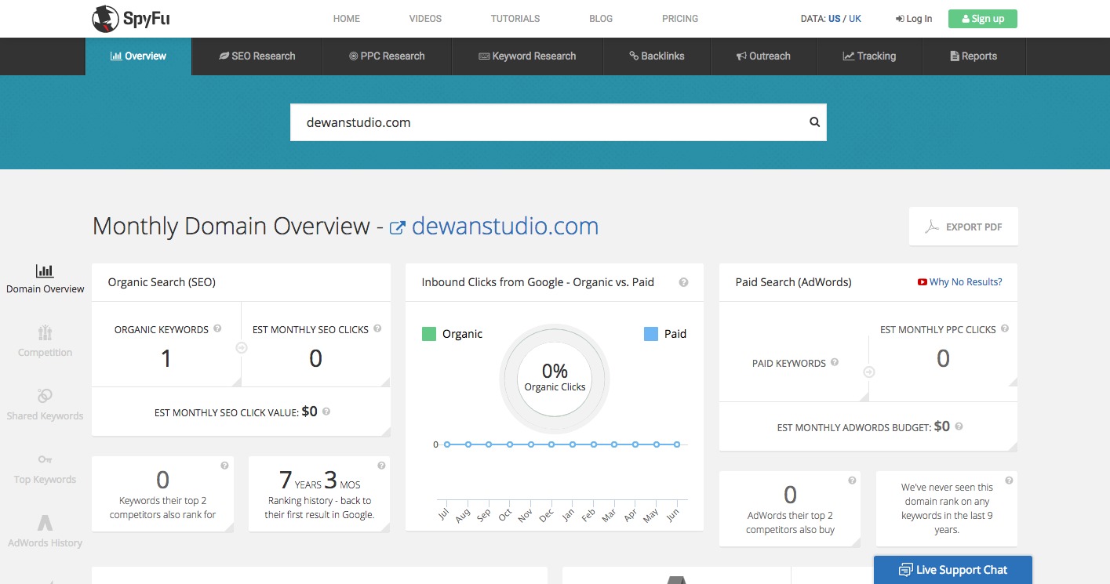This screenshot has width=1110, height=584.
Task: Open the Backlinks tab
Action: [657, 56]
